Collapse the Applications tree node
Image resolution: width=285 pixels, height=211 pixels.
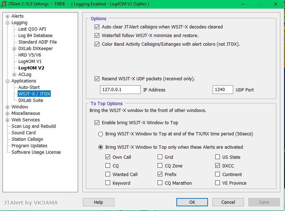point(7,81)
